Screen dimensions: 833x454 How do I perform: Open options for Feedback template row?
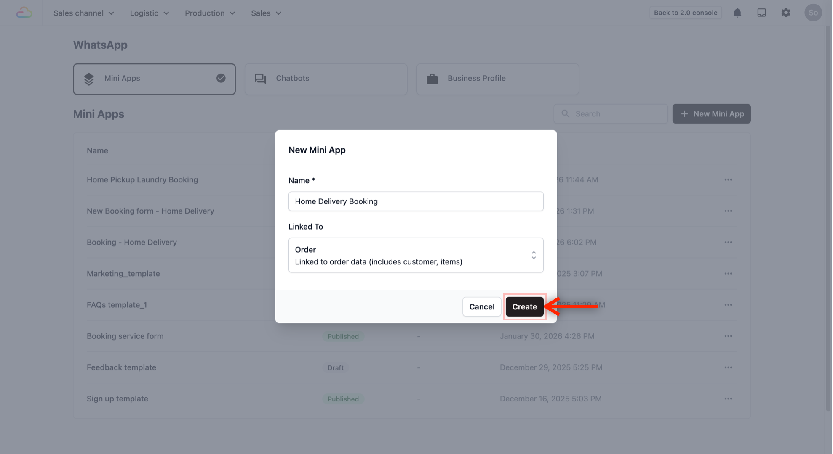(728, 367)
